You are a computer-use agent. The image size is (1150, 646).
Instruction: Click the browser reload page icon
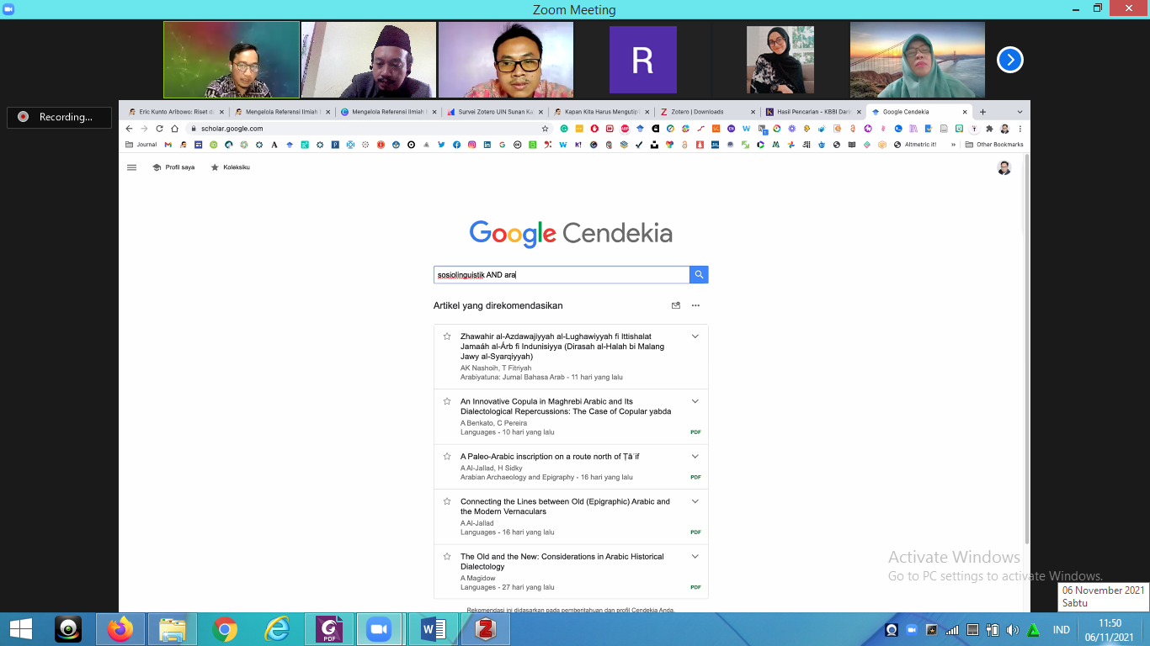(x=159, y=129)
